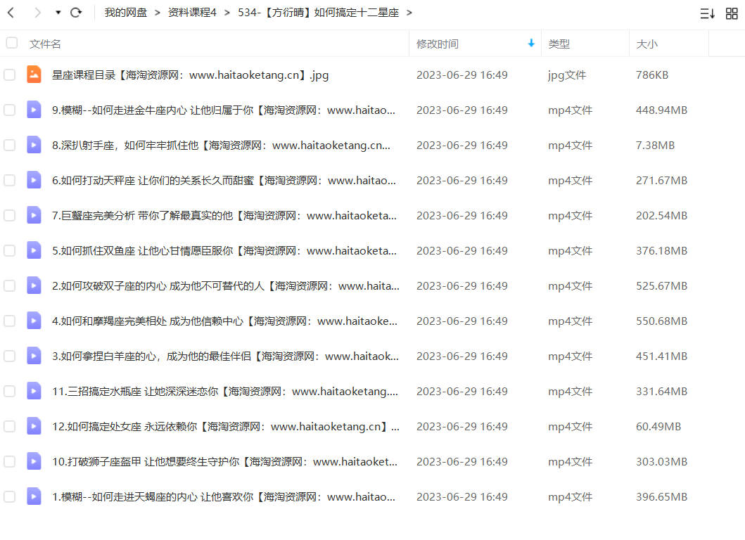Click video icon of 3.如何拿捏白羊座 file
The image size is (745, 540).
click(x=34, y=356)
